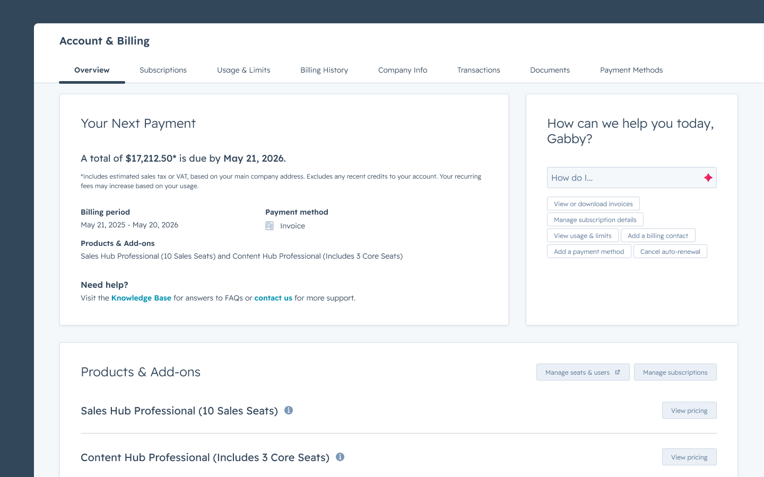The height and width of the screenshot is (477, 764).
Task: Click 'How can we help you today, Gabby?' heading
Action: [x=630, y=131]
